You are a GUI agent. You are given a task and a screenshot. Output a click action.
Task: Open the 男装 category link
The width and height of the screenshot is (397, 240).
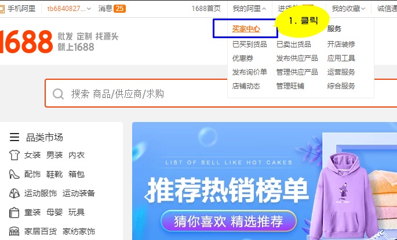point(54,155)
